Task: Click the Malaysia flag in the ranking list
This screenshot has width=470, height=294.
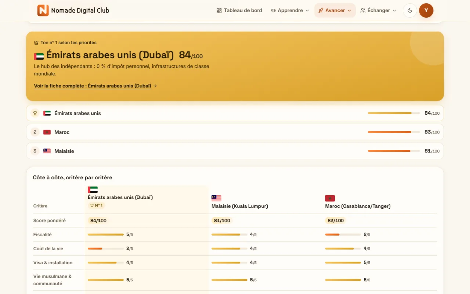Action: (47, 151)
